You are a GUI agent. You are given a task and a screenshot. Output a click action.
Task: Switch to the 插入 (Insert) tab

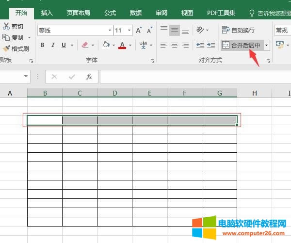[x=47, y=13]
